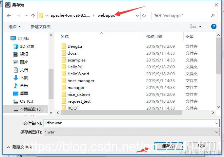Open the recent locations dropdown arrow

(x=26, y=15)
